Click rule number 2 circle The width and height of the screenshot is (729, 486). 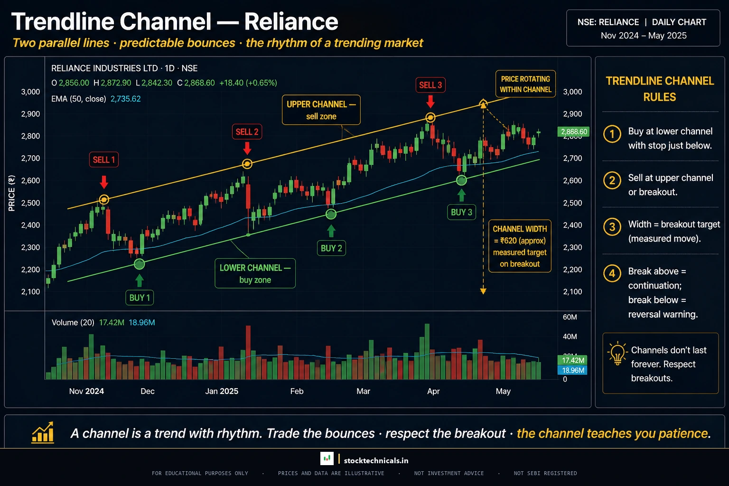(x=612, y=180)
